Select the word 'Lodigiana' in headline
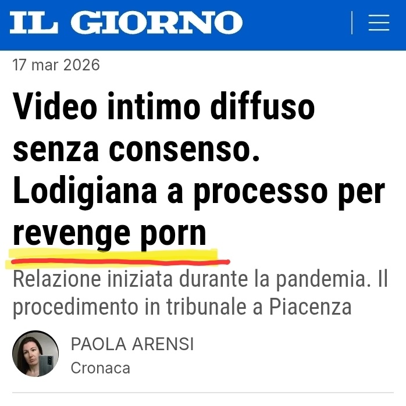 [x=85, y=192]
